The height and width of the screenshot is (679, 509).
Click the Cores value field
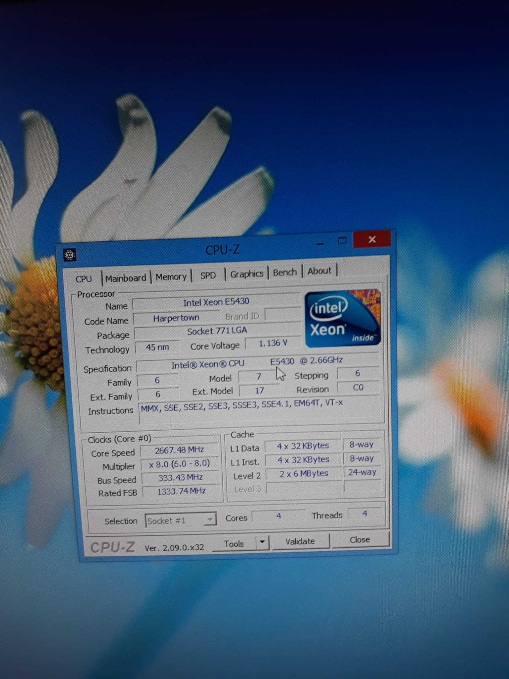[279, 516]
